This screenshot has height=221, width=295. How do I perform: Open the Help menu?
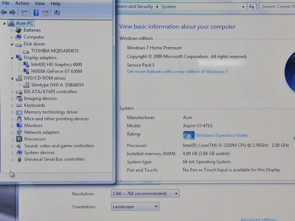56,4
